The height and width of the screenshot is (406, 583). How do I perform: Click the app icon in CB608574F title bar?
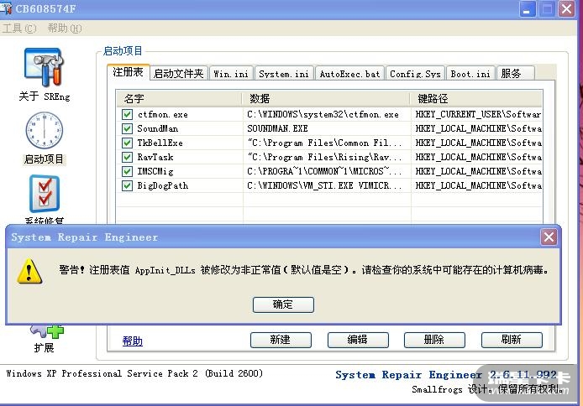[x=6, y=8]
